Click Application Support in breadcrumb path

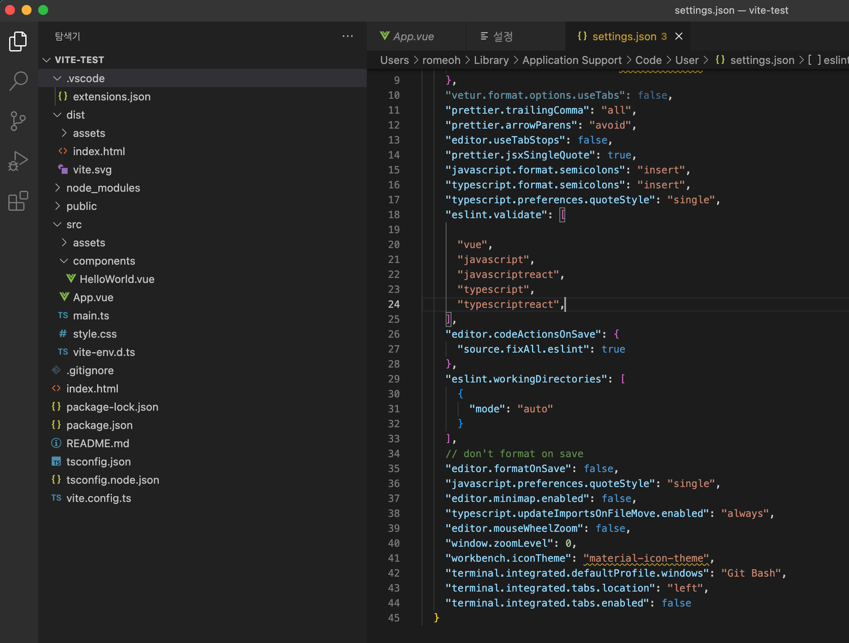tap(572, 60)
